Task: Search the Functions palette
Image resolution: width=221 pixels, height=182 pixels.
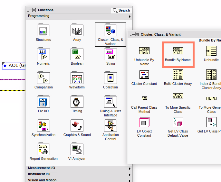Action: pos(121,10)
